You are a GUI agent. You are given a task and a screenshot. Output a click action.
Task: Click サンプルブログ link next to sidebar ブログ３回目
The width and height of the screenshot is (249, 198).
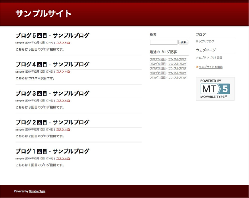point(177,69)
